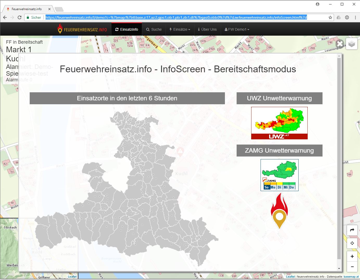Click the share arrow map button
This screenshot has width=360, height=280.
click(x=352, y=230)
